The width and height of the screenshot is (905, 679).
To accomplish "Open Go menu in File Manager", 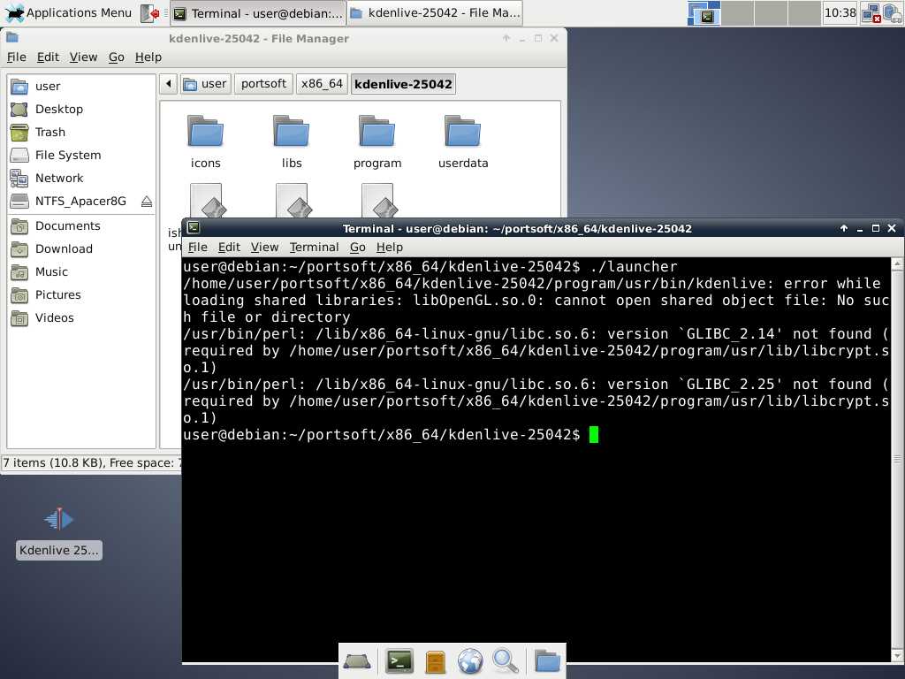I will (117, 57).
